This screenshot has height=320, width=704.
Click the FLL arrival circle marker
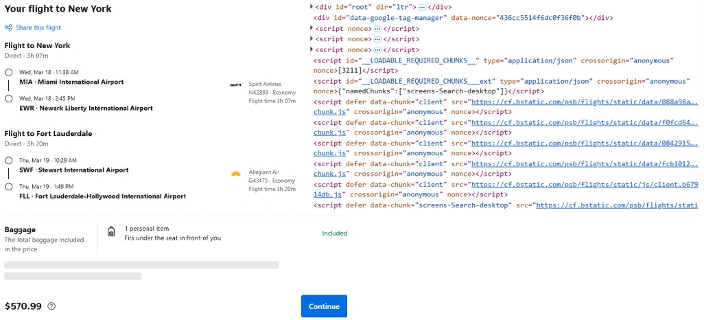click(8, 187)
